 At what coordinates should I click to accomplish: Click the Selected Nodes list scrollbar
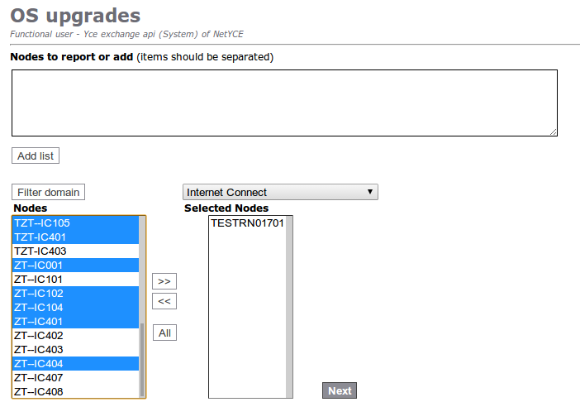click(x=289, y=306)
